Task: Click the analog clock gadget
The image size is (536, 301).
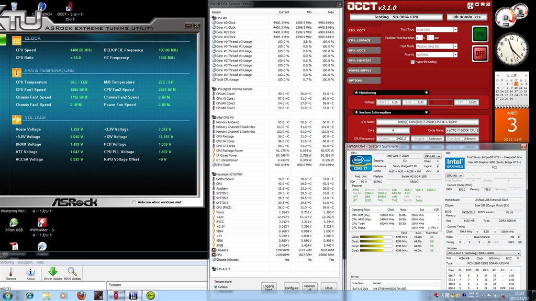Action: point(512,49)
